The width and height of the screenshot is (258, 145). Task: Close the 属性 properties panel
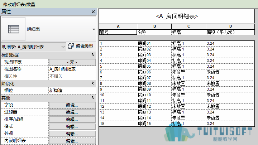(93, 12)
